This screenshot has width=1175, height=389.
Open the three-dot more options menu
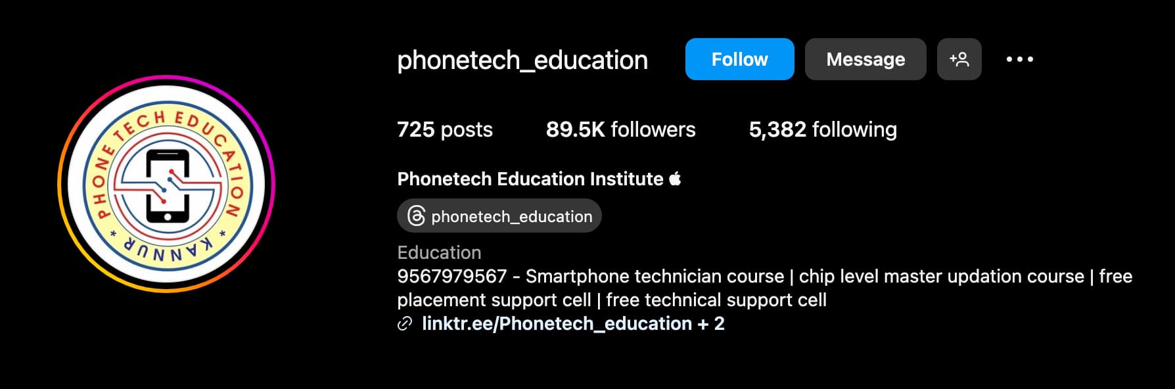[x=1019, y=59]
